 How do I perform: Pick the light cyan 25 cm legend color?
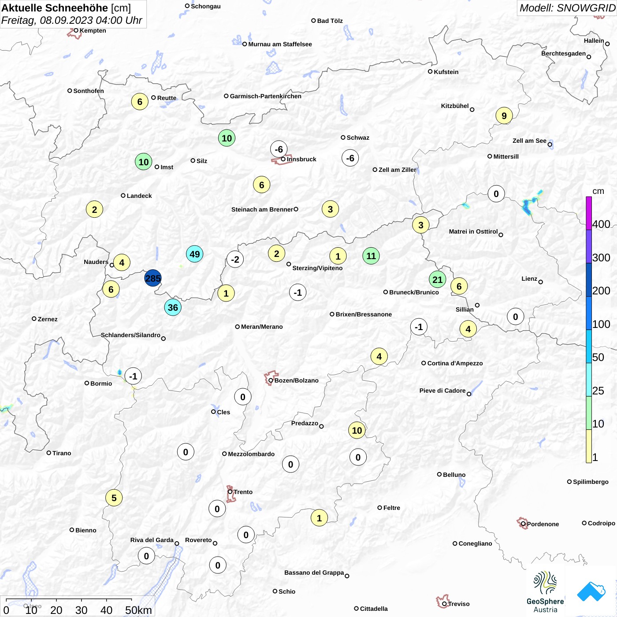tap(589, 379)
